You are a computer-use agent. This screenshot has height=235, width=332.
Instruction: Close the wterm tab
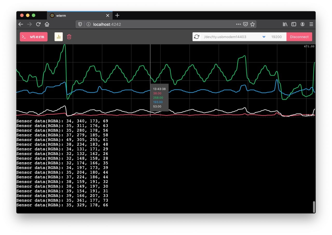click(x=108, y=16)
